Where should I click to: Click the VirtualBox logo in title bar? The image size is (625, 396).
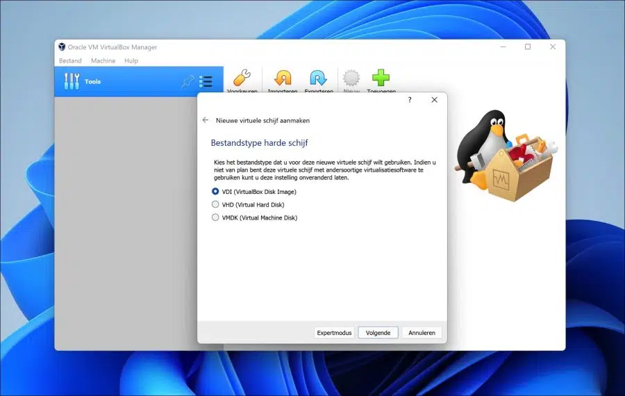(62, 47)
